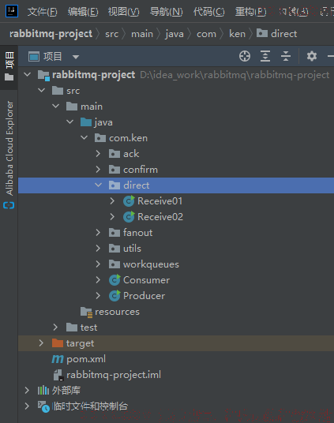The width and height of the screenshot is (334, 423).
Task: Open the project panel settings gear
Action: 312,56
